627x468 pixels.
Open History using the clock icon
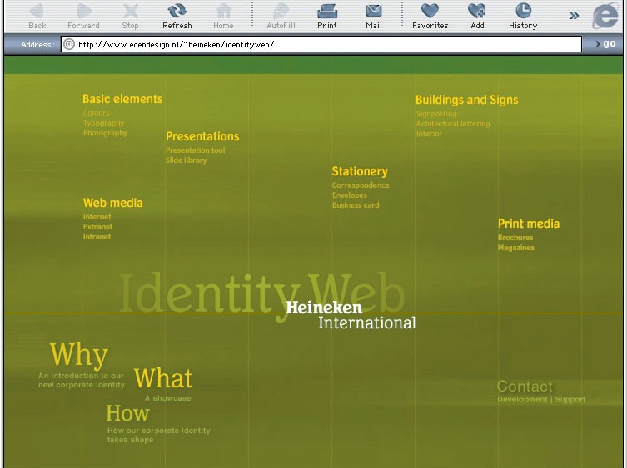pyautogui.click(x=523, y=11)
